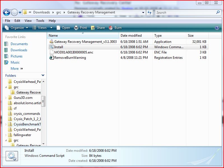Go back using the Back arrow button
This screenshot has height=168, width=224.
pos(6,12)
